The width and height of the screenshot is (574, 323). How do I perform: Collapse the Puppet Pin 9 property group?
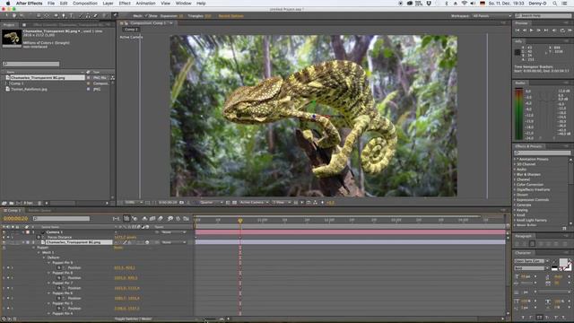[49, 263]
